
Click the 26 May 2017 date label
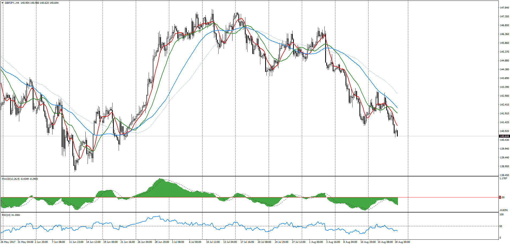(x=8, y=242)
